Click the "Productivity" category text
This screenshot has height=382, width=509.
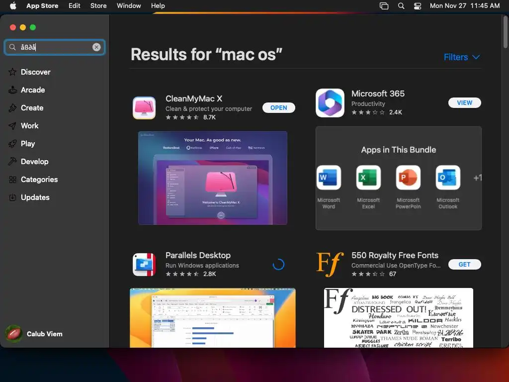point(368,103)
